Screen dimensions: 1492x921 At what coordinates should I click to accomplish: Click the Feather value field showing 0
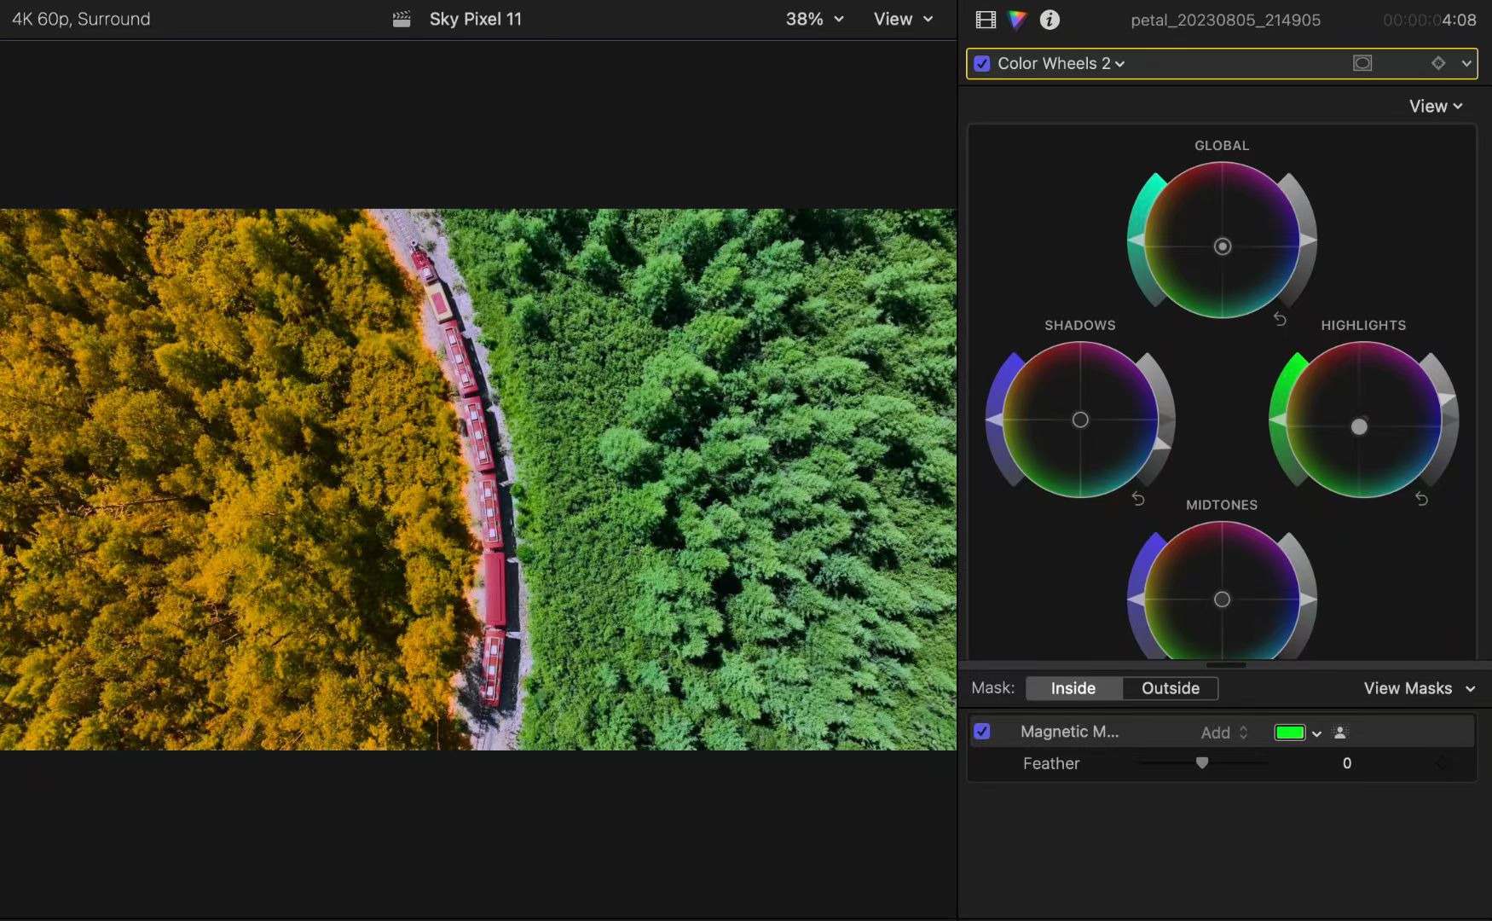(x=1347, y=763)
